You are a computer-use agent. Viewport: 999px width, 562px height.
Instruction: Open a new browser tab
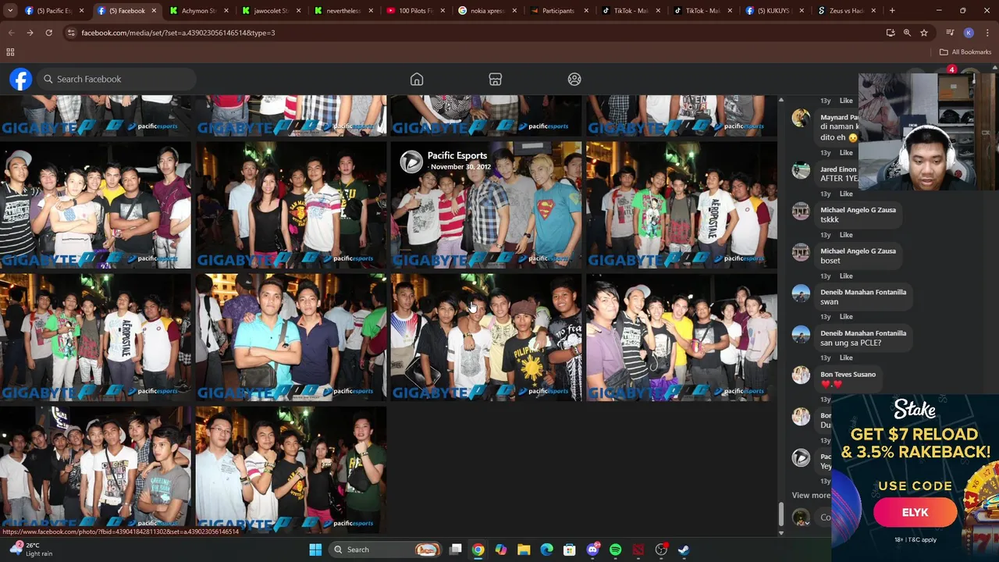[892, 11]
